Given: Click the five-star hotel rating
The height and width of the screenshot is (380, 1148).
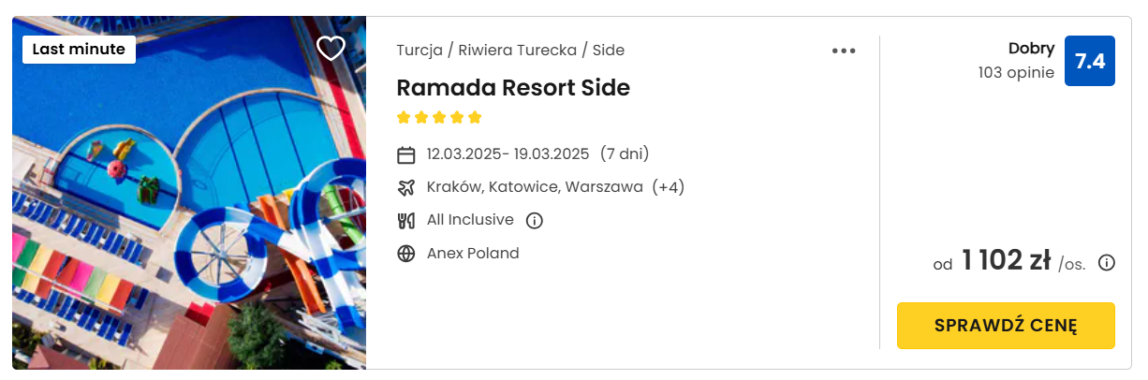Looking at the screenshot, I should 439,117.
